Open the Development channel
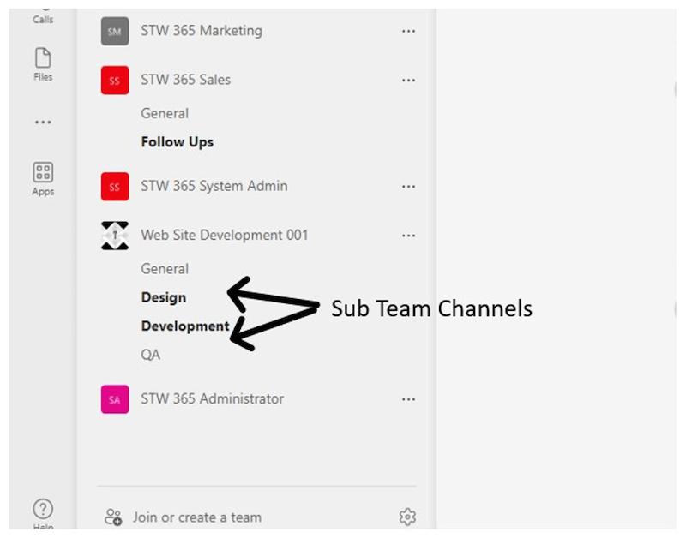The height and width of the screenshot is (544, 686). coord(185,326)
